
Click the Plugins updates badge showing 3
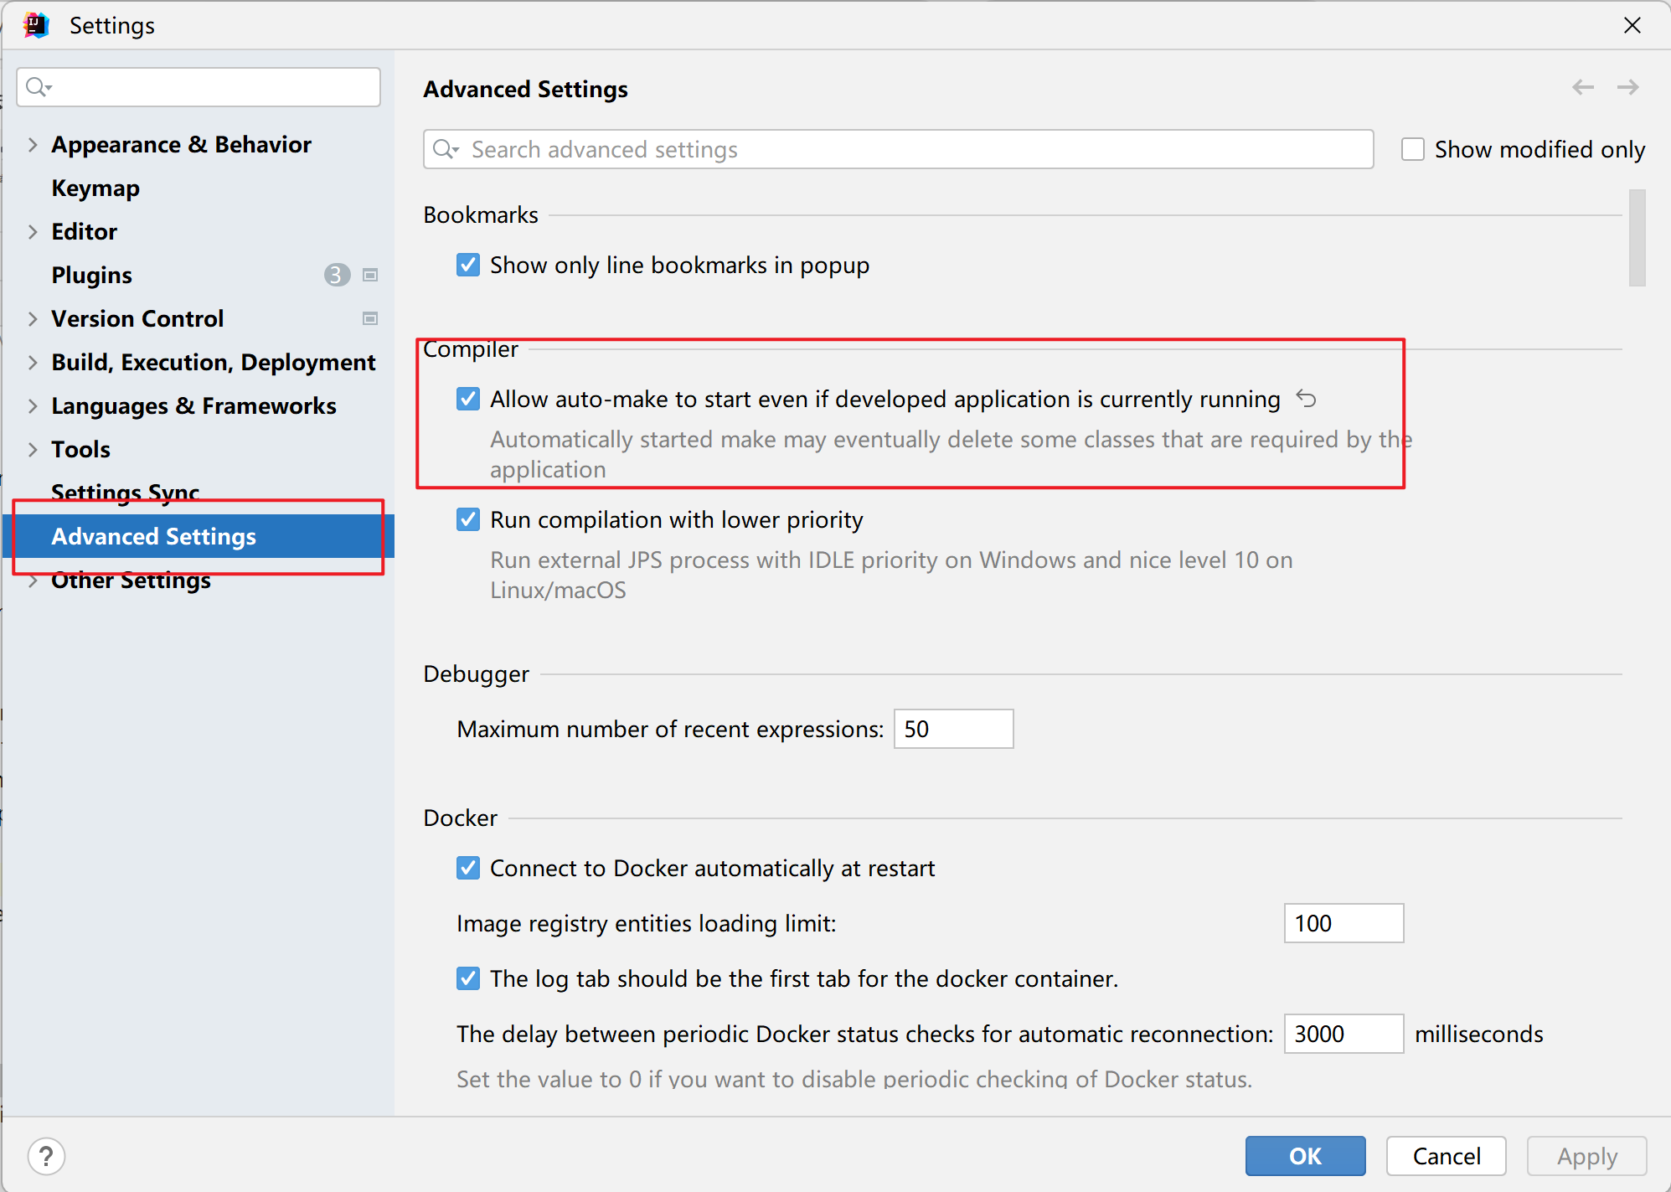pos(337,275)
